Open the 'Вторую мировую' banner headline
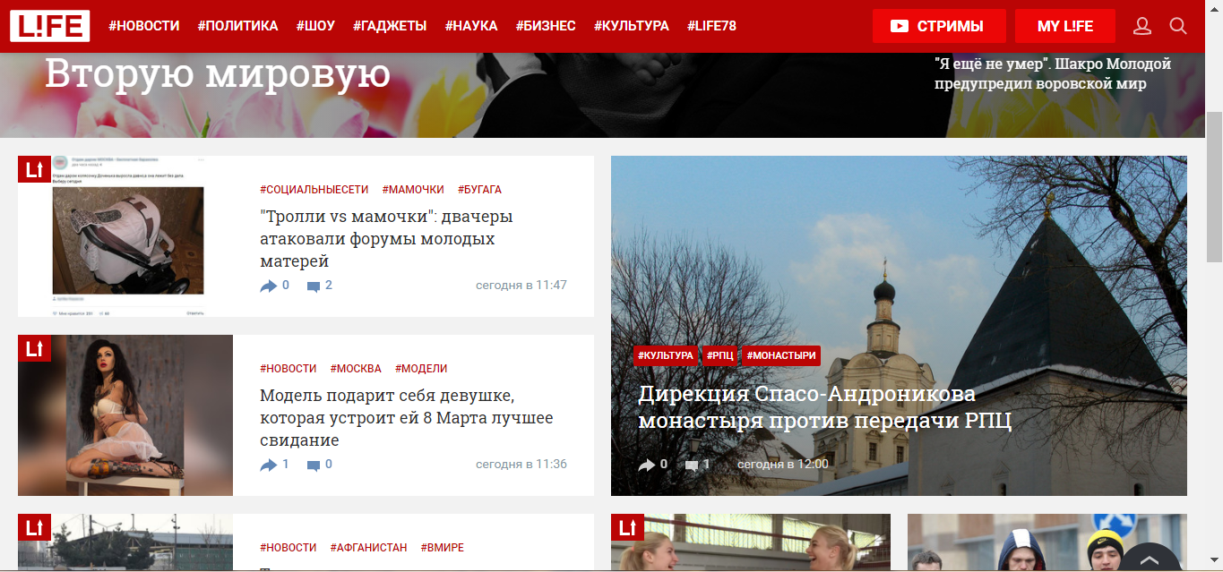 218,73
